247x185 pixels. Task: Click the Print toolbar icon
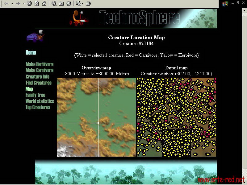point(88,3)
